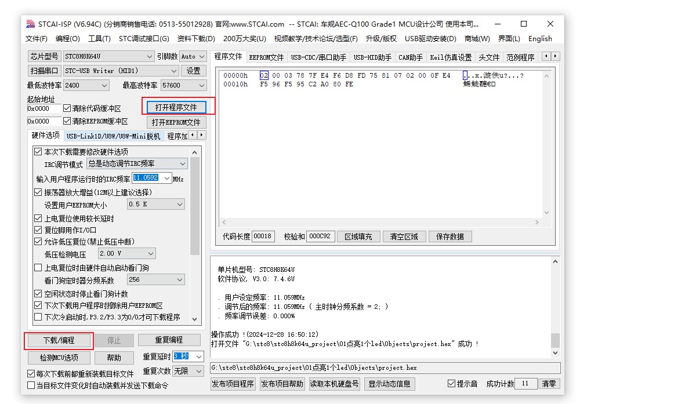Click the 重复编程 button
Screen dimensions: 696x404
tap(169, 340)
